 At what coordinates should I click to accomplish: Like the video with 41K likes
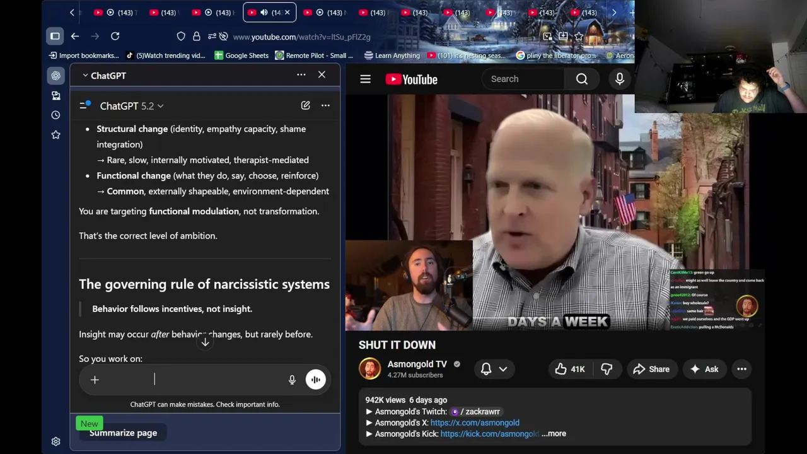tap(570, 370)
